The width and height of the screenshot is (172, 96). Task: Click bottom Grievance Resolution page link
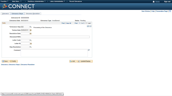(x=28, y=65)
